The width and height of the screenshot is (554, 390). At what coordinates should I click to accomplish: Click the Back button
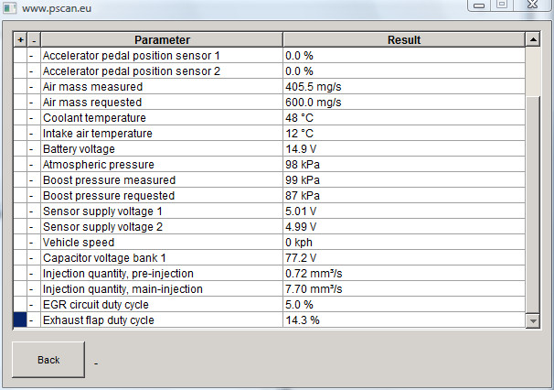(48, 360)
